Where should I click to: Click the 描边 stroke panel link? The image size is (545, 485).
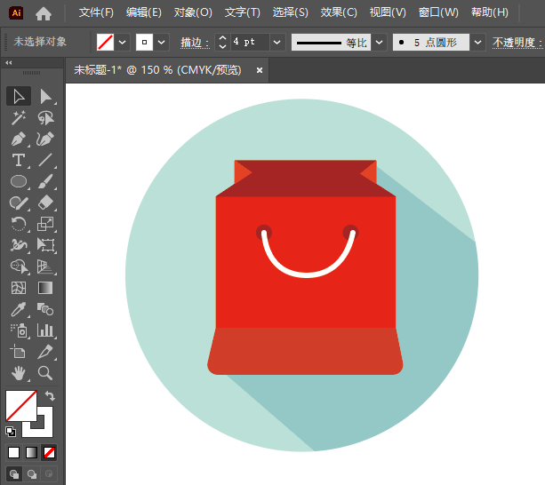pyautogui.click(x=195, y=43)
